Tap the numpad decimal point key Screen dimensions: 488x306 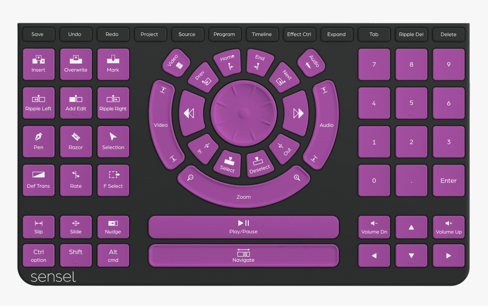click(411, 180)
